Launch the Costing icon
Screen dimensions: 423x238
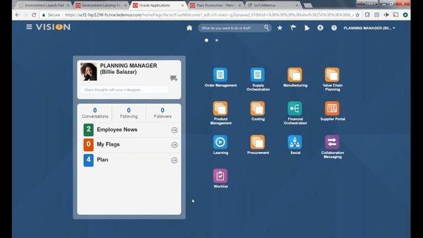(x=257, y=108)
